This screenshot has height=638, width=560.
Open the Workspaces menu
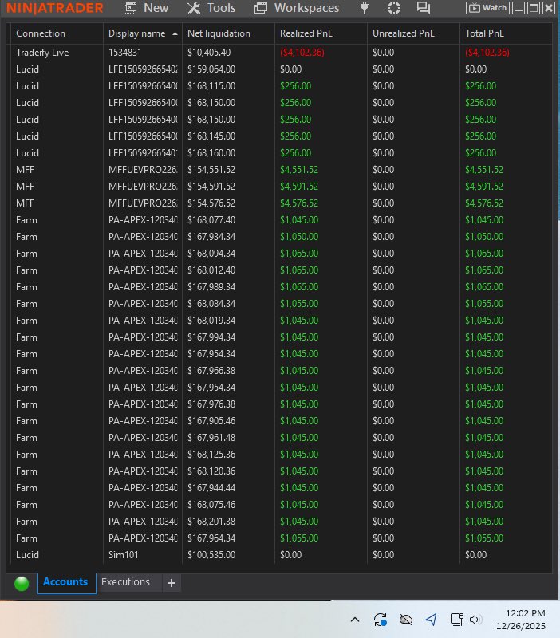pyautogui.click(x=297, y=8)
